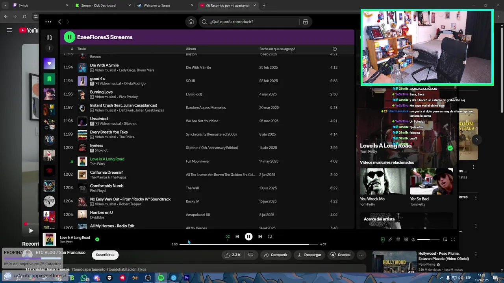Click the YouTube Suscribirse button
Viewport: 504px width, 283px height.
[x=105, y=255]
